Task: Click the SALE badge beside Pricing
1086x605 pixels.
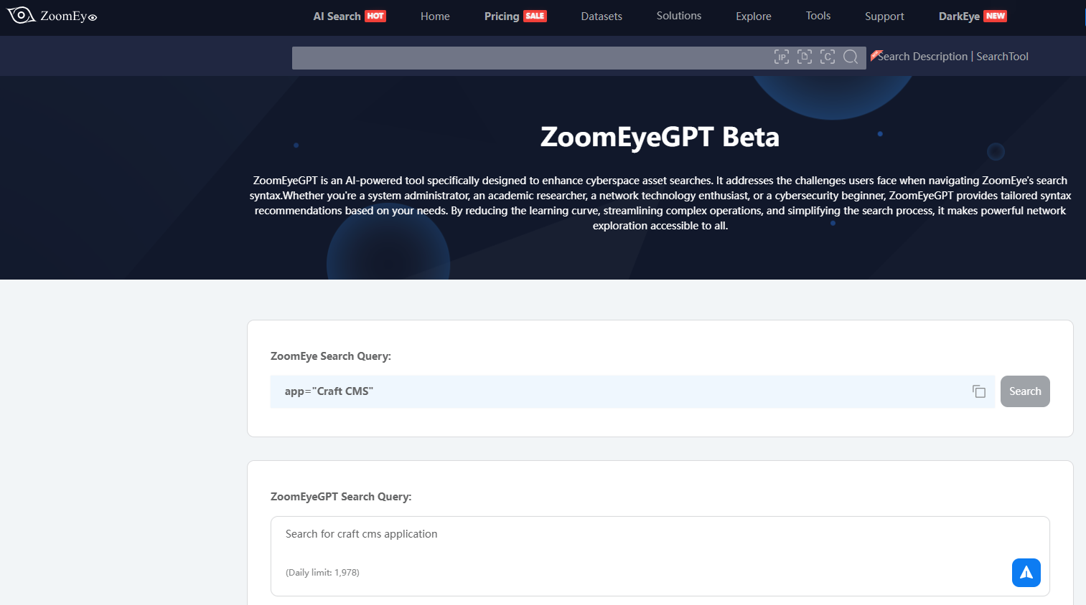Action: [x=536, y=15]
